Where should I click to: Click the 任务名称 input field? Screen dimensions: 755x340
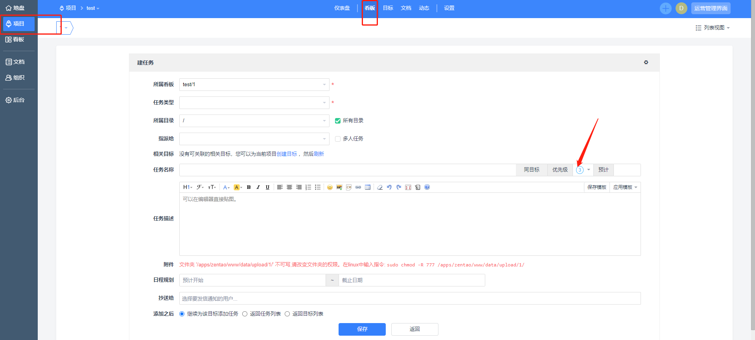point(348,170)
